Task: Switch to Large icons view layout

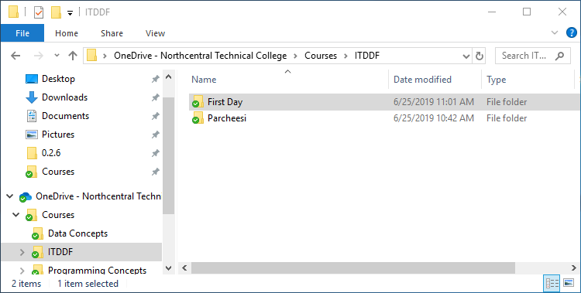Action: click(569, 284)
